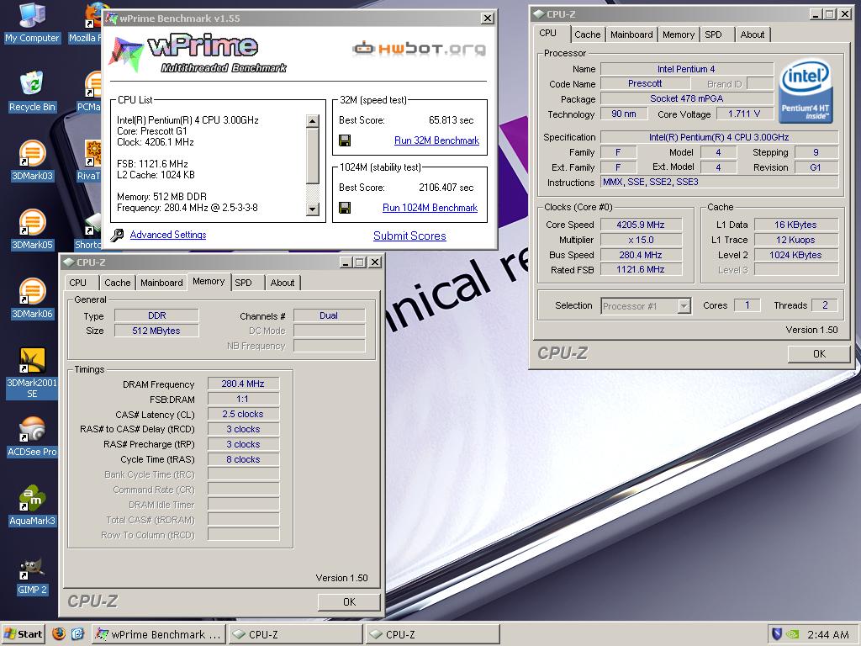
Task: Click the 1024M best score 2106.407 sec
Action: (446, 188)
